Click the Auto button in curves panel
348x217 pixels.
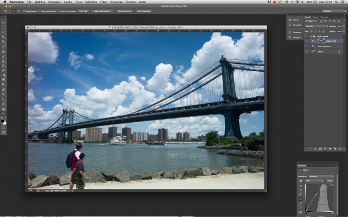pyautogui.click(x=330, y=181)
